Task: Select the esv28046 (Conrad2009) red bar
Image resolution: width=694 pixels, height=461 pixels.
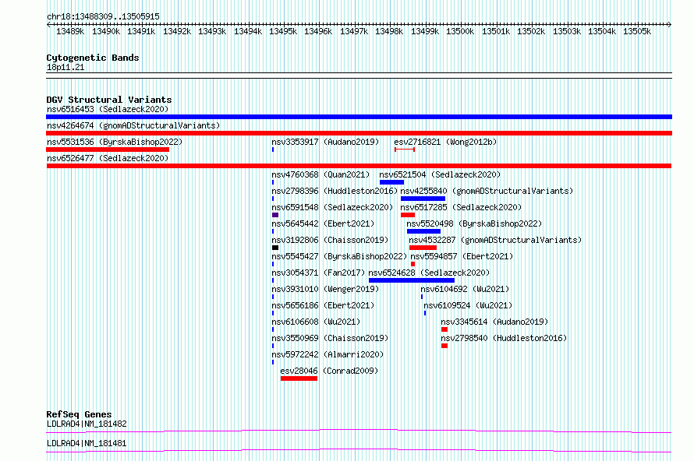Action: tap(299, 378)
